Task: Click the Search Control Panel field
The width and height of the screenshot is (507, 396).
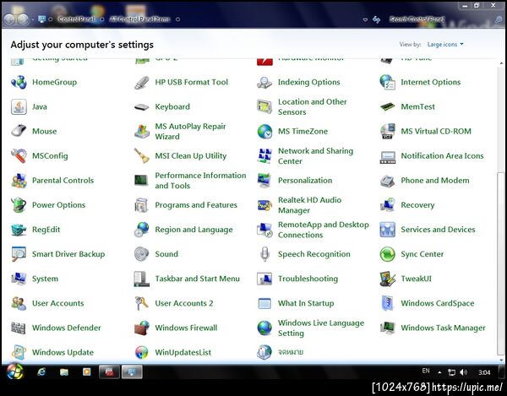Action: click(x=444, y=19)
